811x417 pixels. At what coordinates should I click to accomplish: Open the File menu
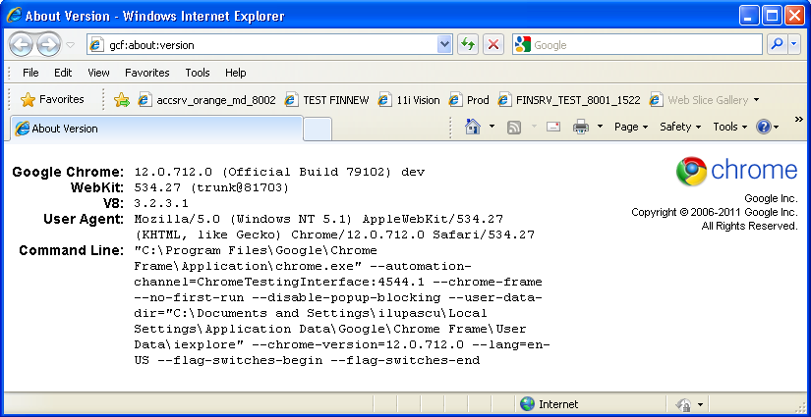click(x=30, y=73)
